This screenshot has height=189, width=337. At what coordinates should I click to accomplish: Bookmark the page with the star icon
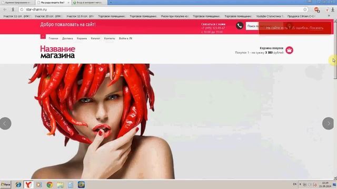click(x=305, y=9)
